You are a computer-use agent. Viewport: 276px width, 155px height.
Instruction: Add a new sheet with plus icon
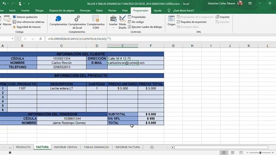tap(152, 147)
